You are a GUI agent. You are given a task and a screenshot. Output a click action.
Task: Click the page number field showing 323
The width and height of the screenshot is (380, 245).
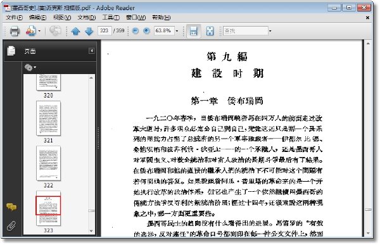pos(104,31)
